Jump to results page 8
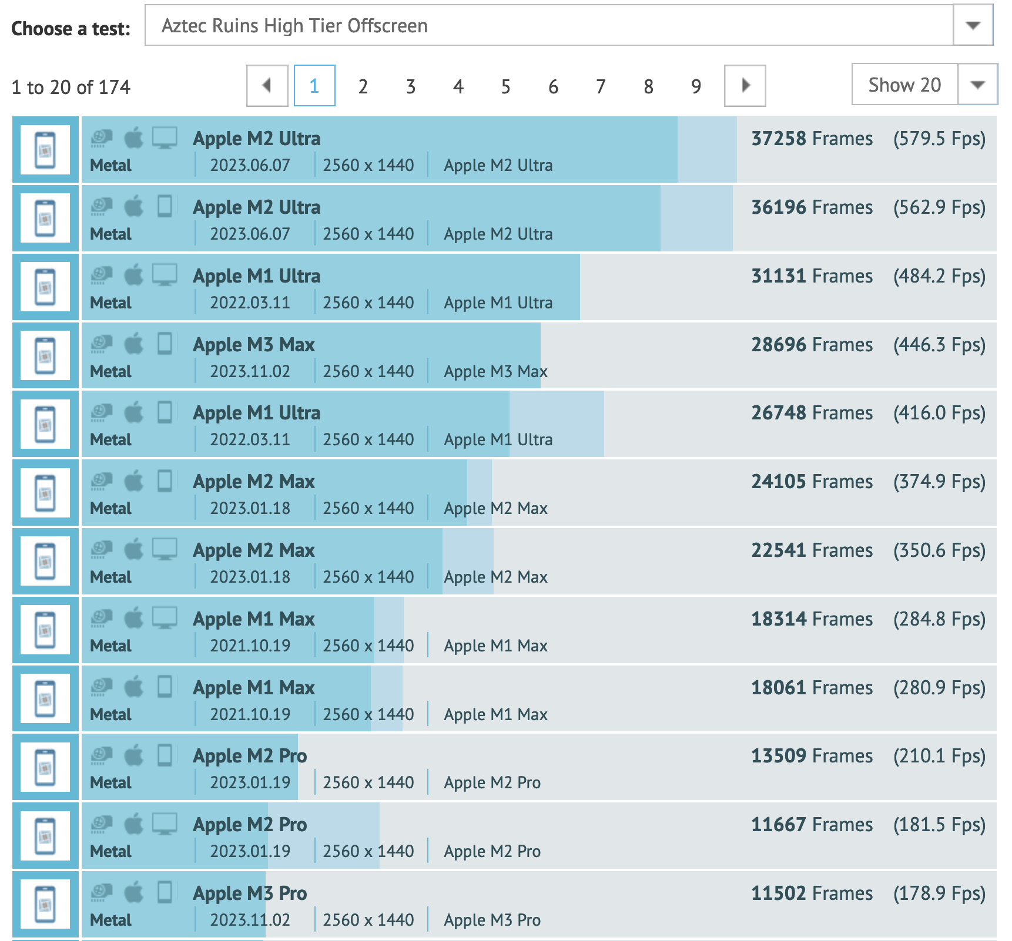The width and height of the screenshot is (1012, 941). [648, 87]
